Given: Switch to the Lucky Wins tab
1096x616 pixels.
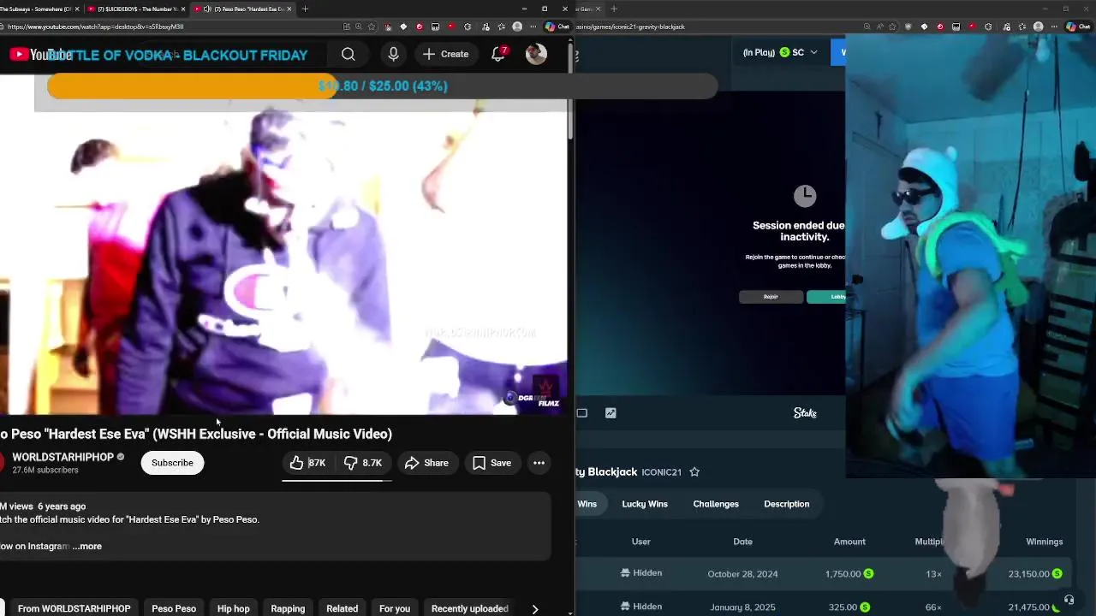Looking at the screenshot, I should pyautogui.click(x=645, y=504).
